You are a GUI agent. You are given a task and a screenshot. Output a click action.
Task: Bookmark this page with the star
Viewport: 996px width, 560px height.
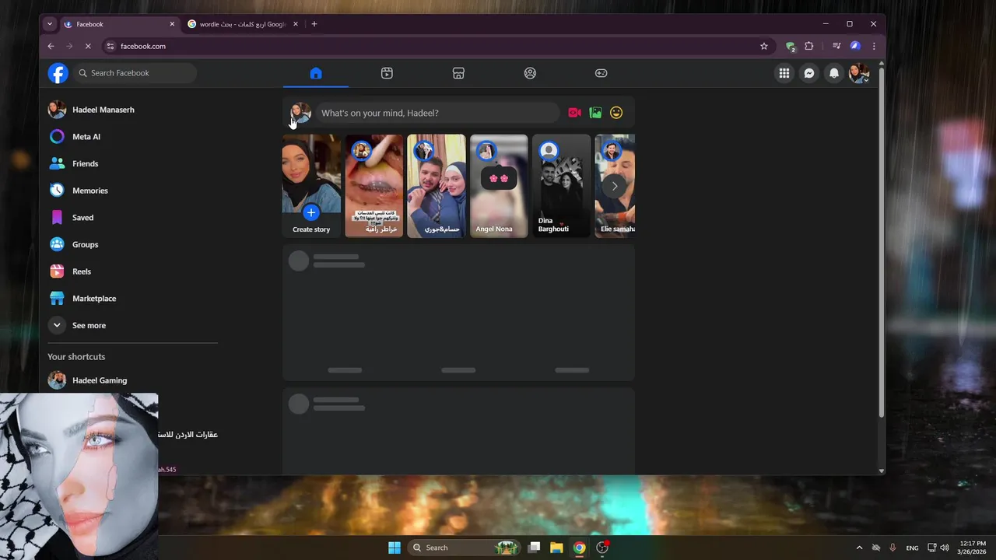pyautogui.click(x=764, y=46)
